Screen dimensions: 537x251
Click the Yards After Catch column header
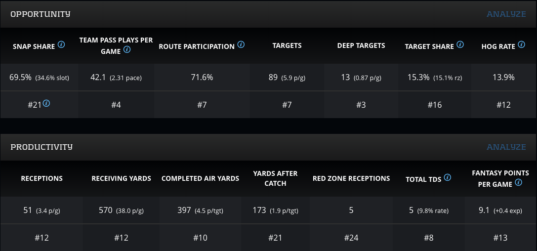coord(275,178)
